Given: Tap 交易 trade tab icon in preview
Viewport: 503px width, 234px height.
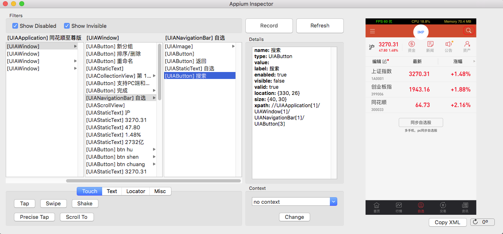Looking at the screenshot, I should click(443, 207).
